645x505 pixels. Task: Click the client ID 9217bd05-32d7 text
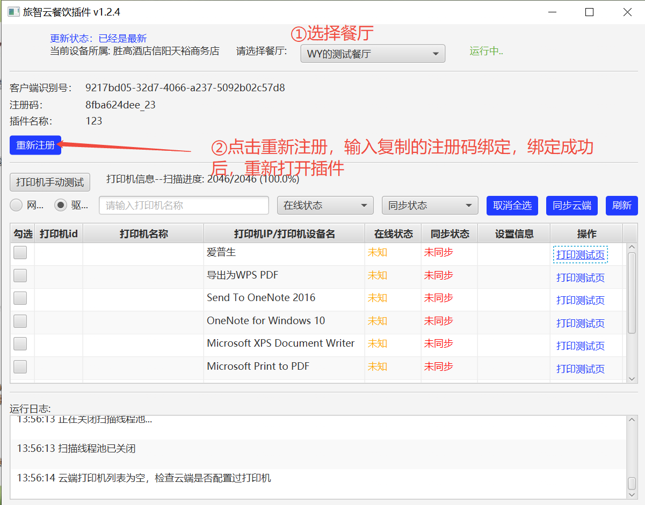click(185, 87)
